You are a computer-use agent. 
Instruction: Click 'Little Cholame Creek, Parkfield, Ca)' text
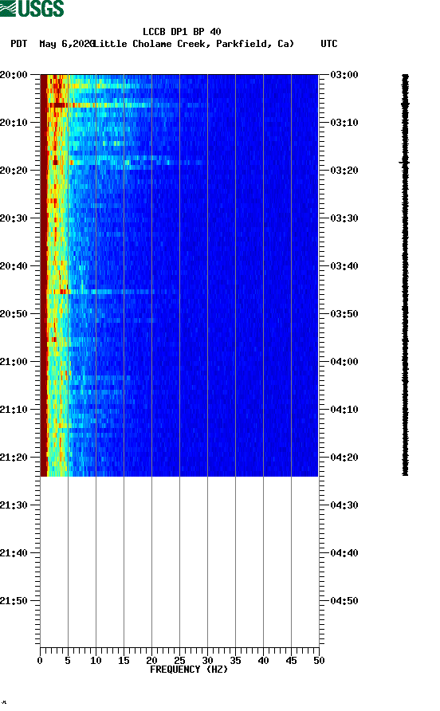(x=193, y=44)
